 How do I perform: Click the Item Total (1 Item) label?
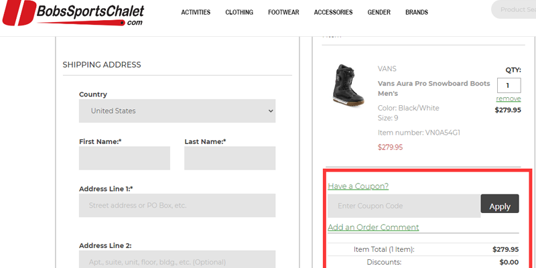[384, 249]
